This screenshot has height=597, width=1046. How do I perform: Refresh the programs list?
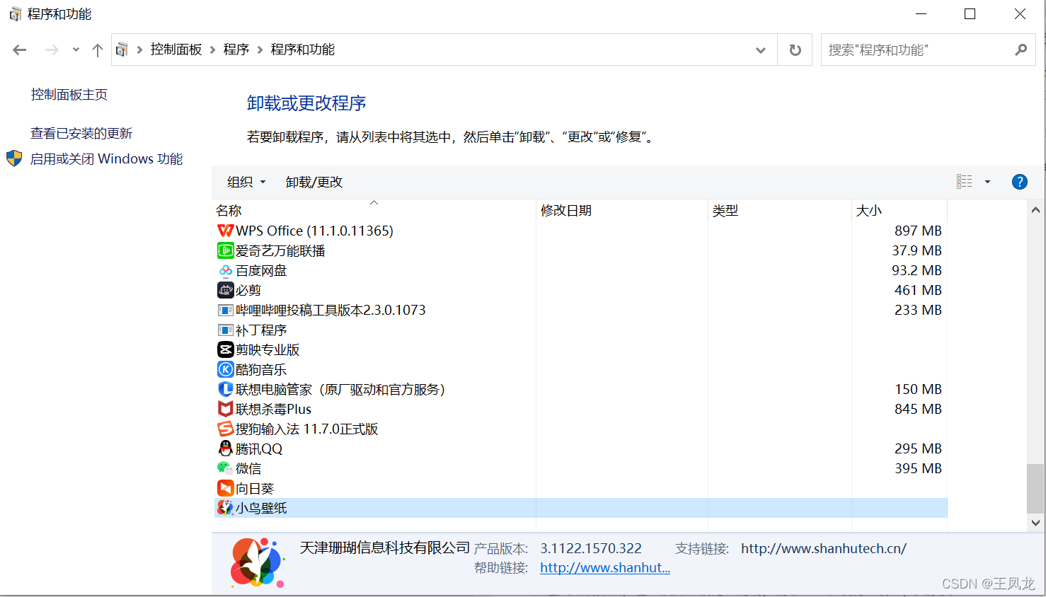click(795, 50)
